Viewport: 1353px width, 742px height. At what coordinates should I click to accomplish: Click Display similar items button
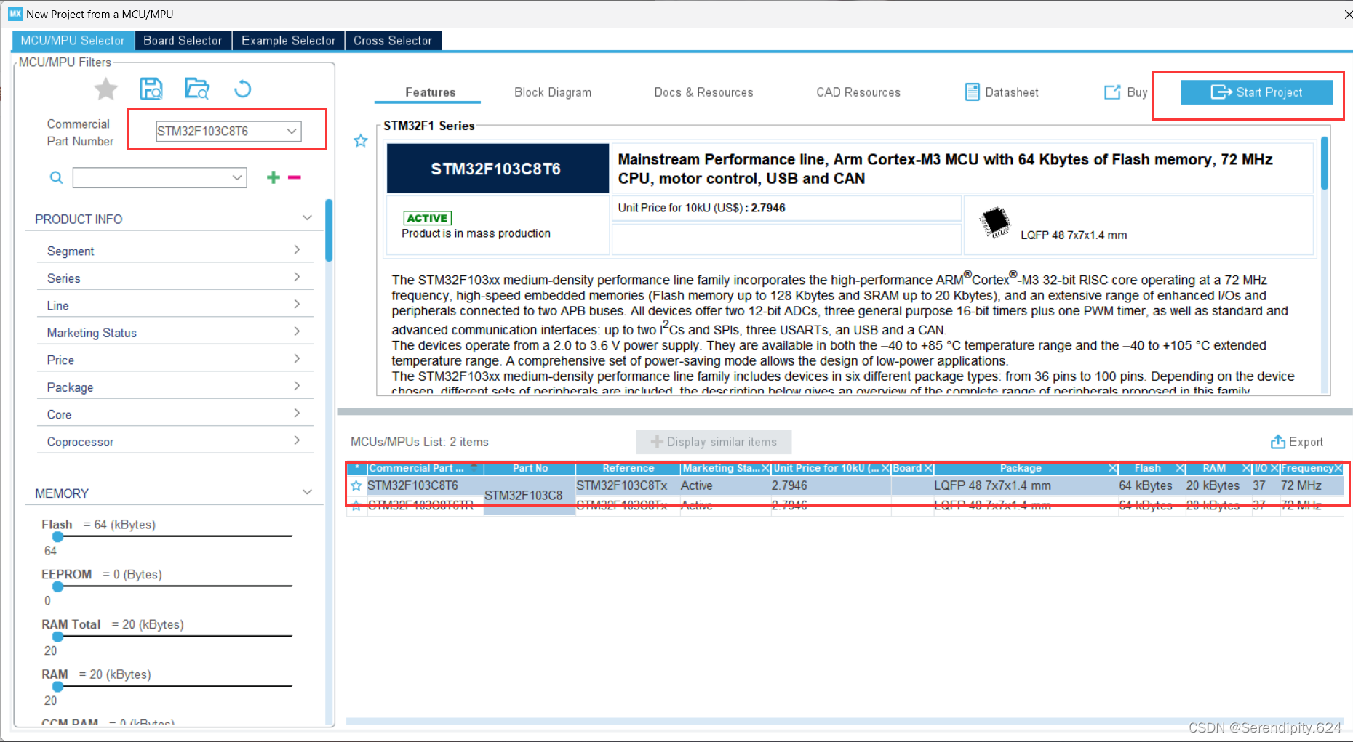[714, 442]
